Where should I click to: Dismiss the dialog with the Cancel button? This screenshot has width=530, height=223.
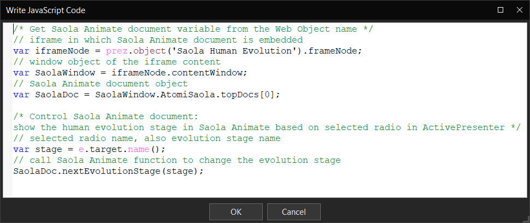pyautogui.click(x=294, y=212)
